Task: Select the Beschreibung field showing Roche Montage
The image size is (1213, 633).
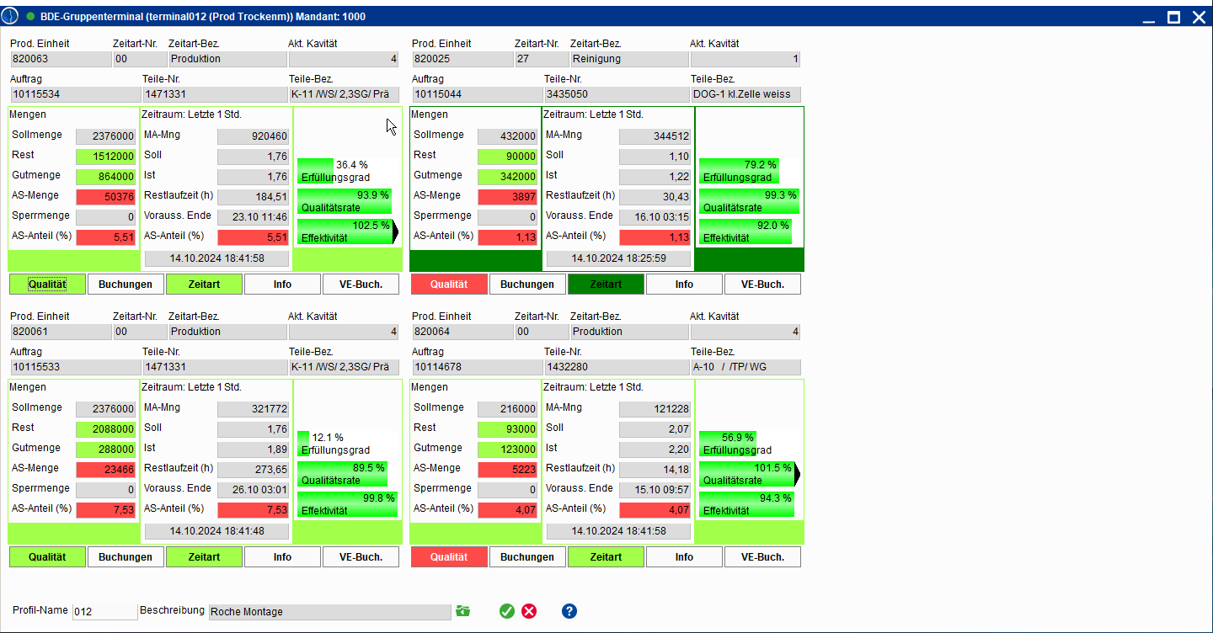Action: coord(329,612)
